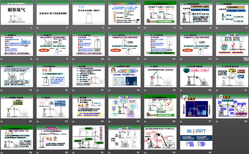Play animation star under slide 17

(x=74, y=90)
